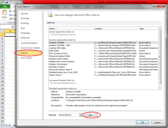Select the Invisible Content row
Screen dimensions: 168x128
coord(104,67)
